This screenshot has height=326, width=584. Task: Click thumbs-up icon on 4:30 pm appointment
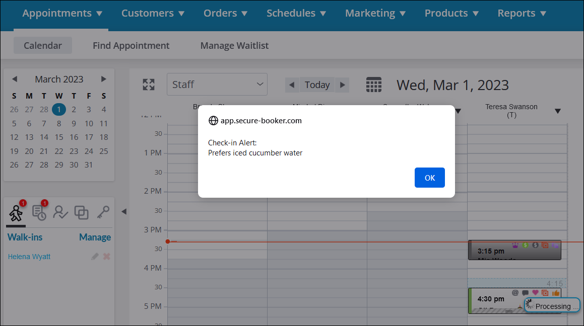[556, 293]
